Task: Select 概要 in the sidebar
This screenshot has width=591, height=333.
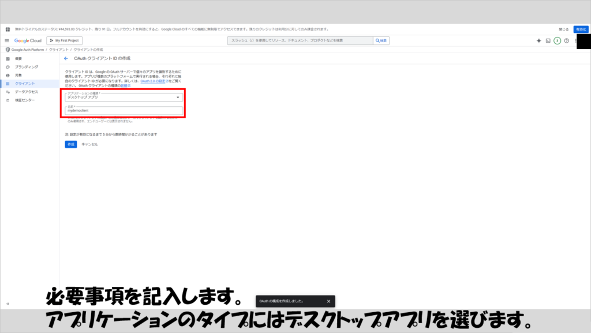Action: 18,59
